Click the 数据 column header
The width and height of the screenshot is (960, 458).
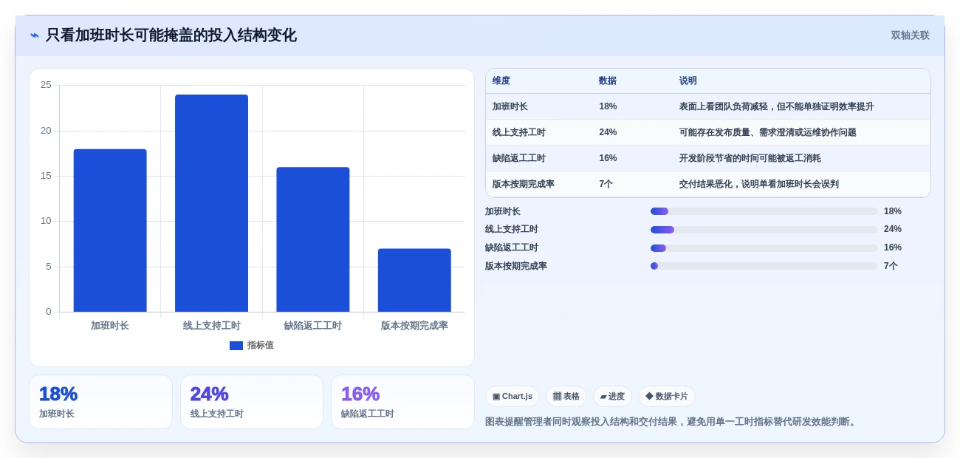point(608,81)
